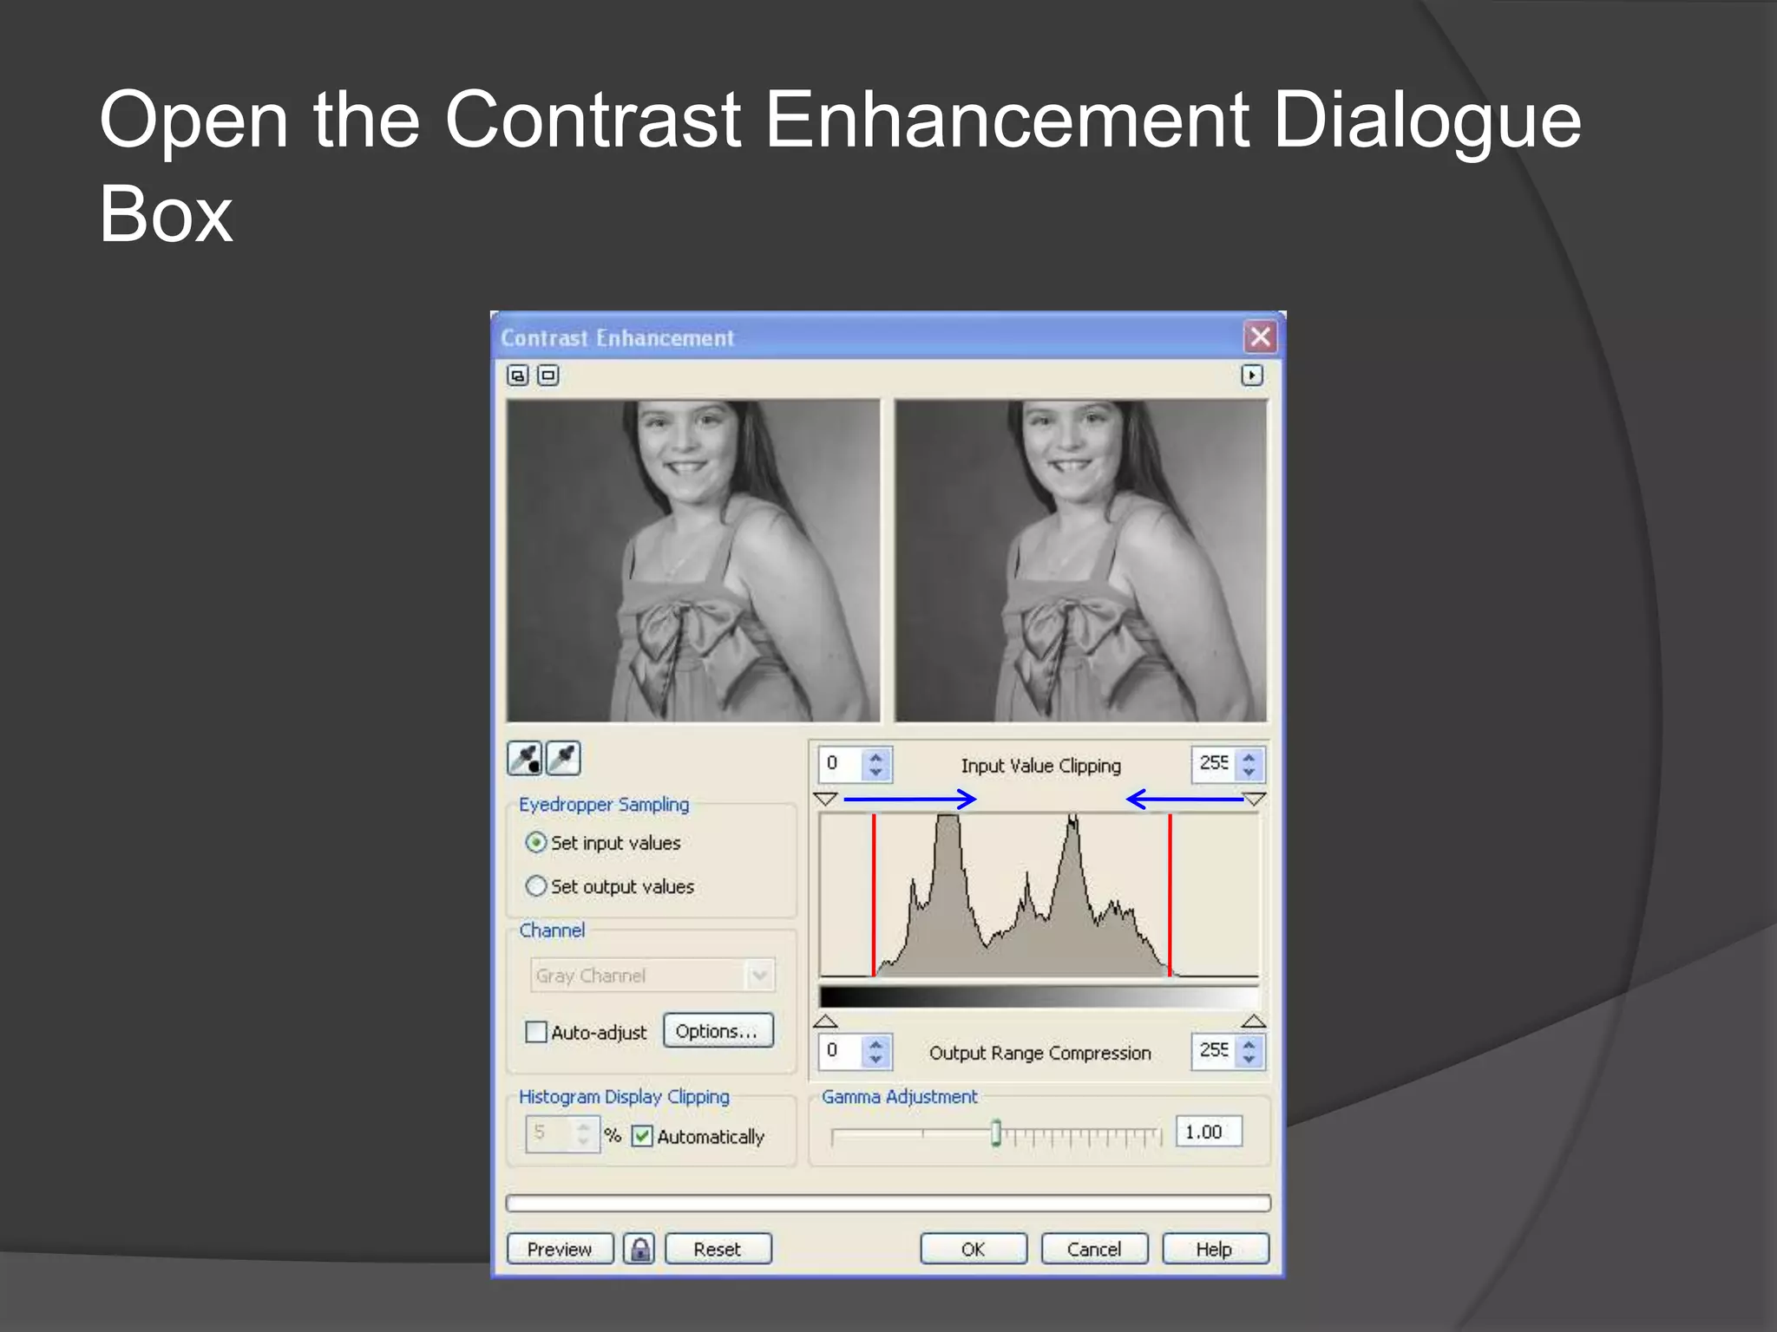
Task: Uncheck the Automatically checkbox
Action: click(x=642, y=1136)
